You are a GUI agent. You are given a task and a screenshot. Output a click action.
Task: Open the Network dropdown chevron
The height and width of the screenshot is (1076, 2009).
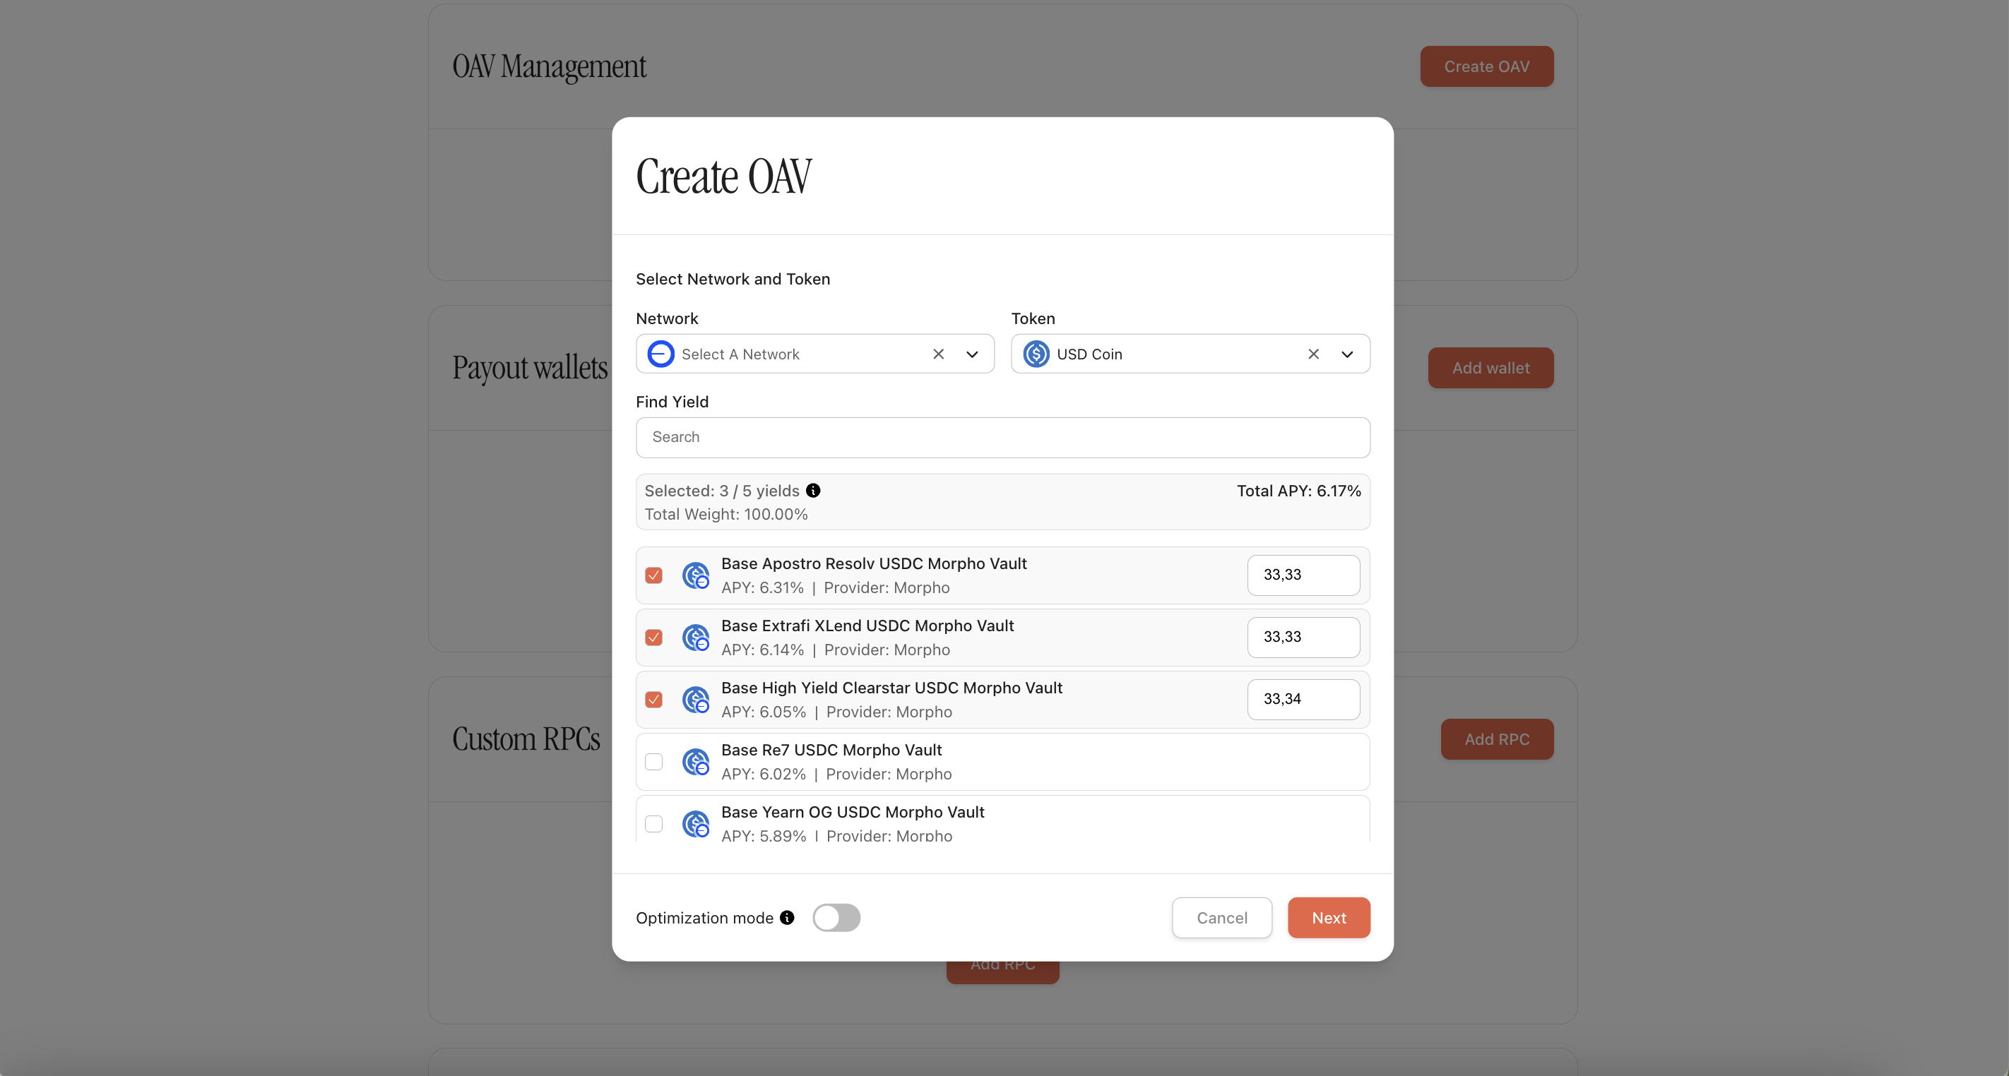pos(972,354)
